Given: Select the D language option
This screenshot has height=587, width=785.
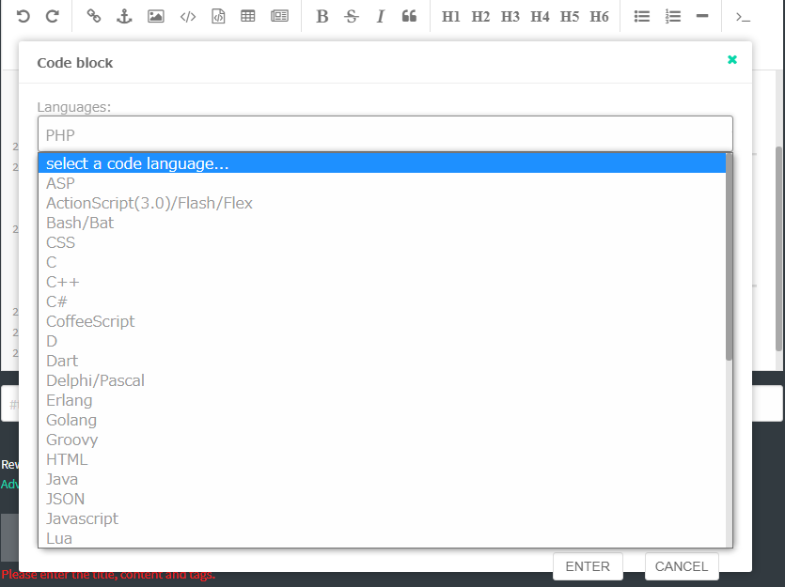Looking at the screenshot, I should coord(382,341).
